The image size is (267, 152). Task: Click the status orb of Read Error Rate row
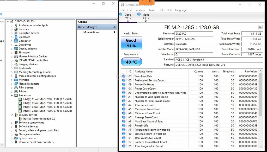pyautogui.click(x=124, y=76)
